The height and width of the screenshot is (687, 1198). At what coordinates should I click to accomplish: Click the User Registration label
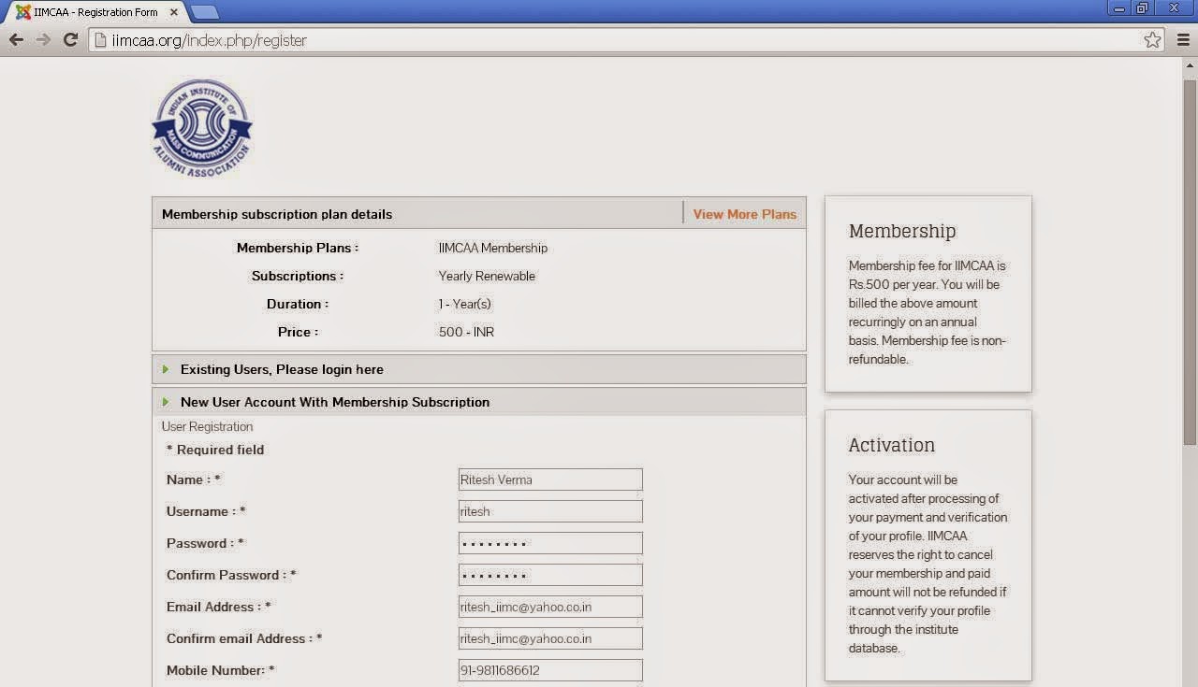pyautogui.click(x=207, y=426)
